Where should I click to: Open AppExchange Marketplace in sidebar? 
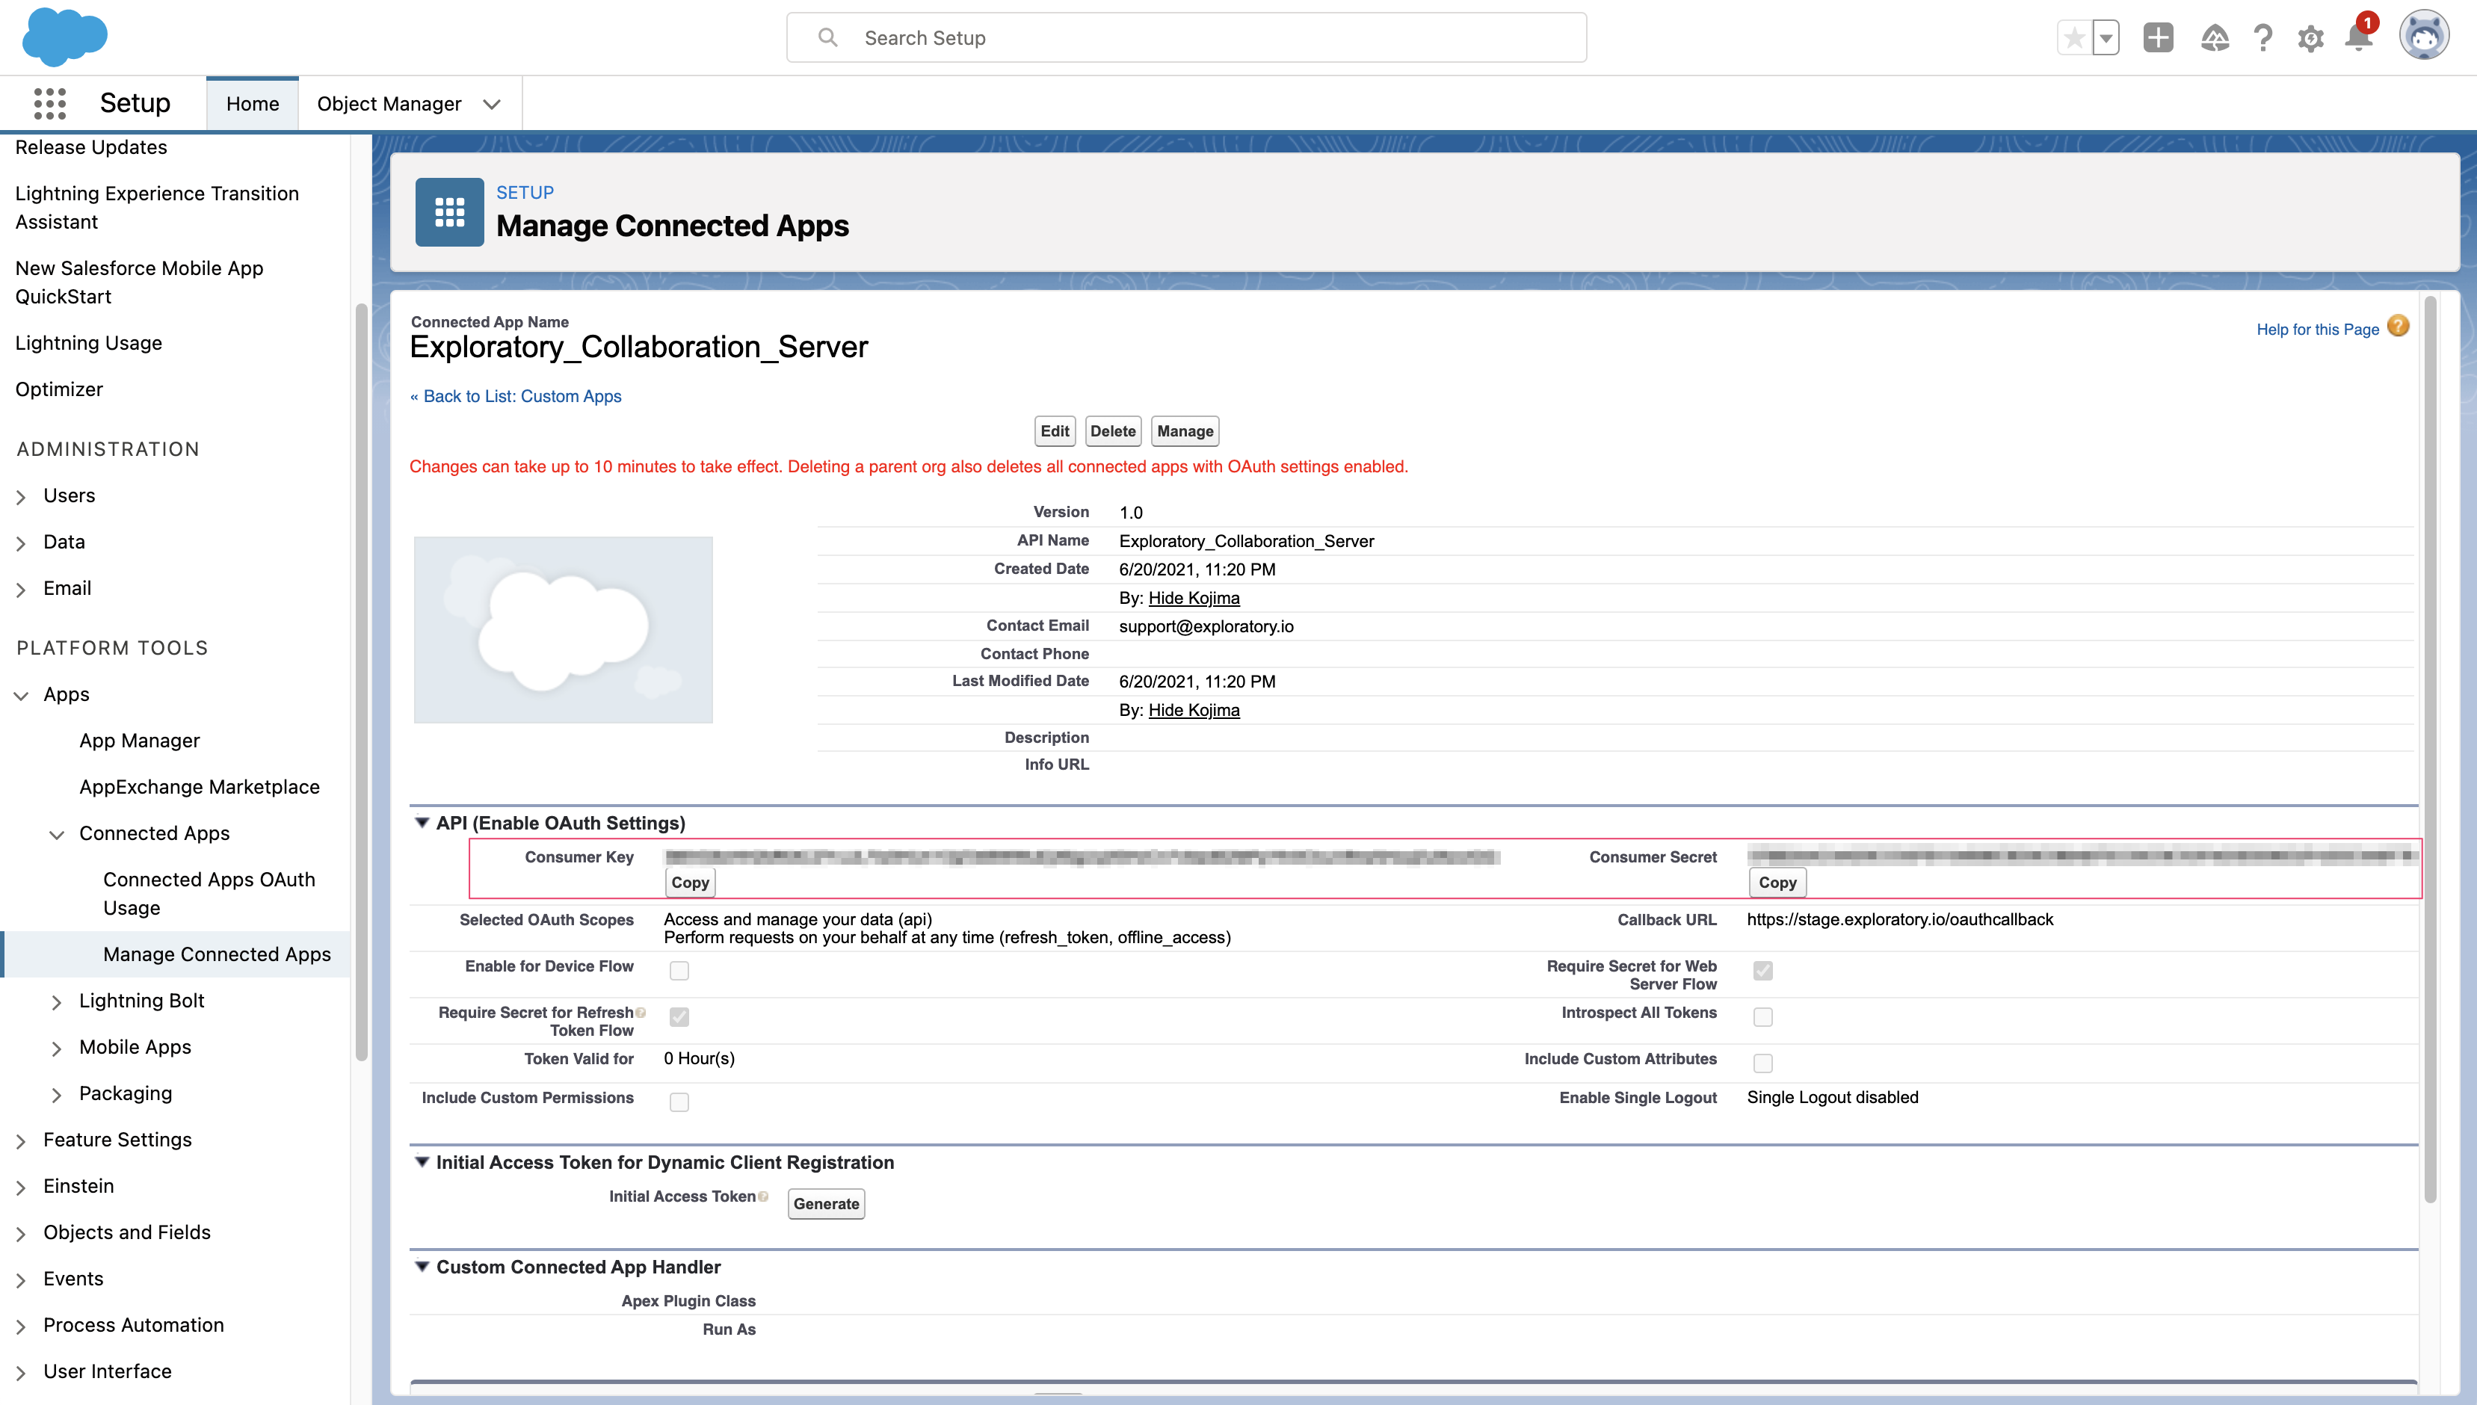tap(200, 786)
